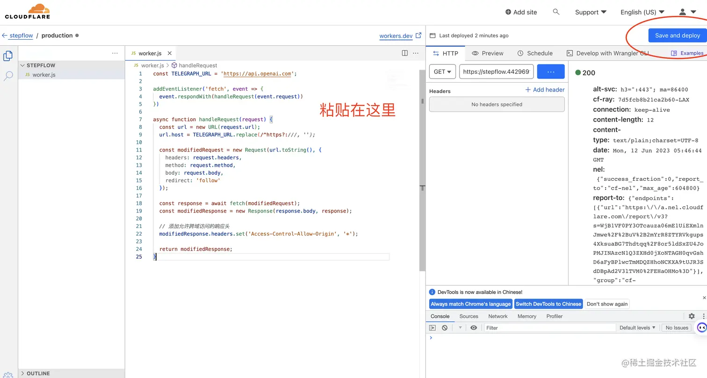The width and height of the screenshot is (707, 378).
Task: Click Don't show again
Action: coord(607,304)
